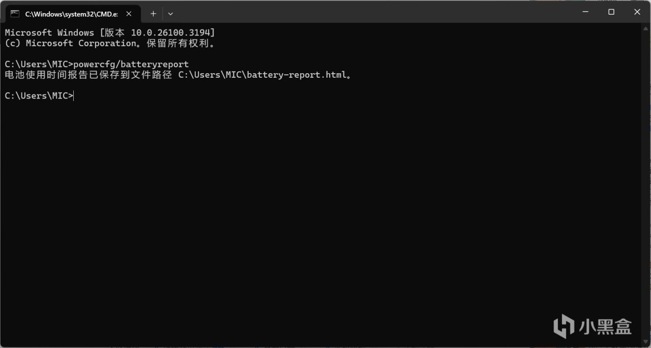Click the 小黑盒 watermark text
This screenshot has height=348, width=651.
[x=604, y=326]
